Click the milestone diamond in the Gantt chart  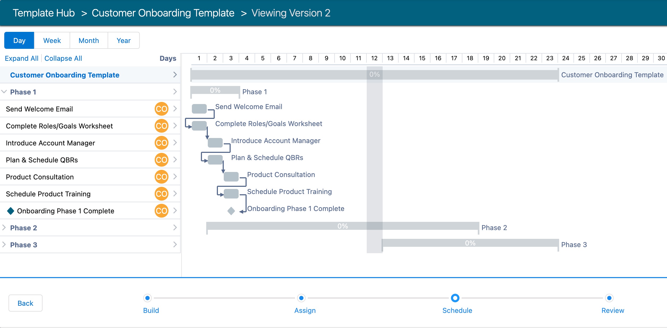pos(231,211)
